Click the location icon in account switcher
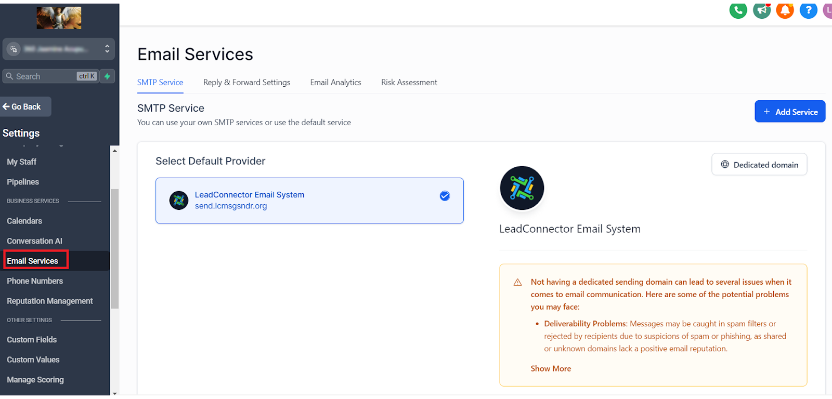Viewport: 832px width, 399px height. tap(14, 49)
